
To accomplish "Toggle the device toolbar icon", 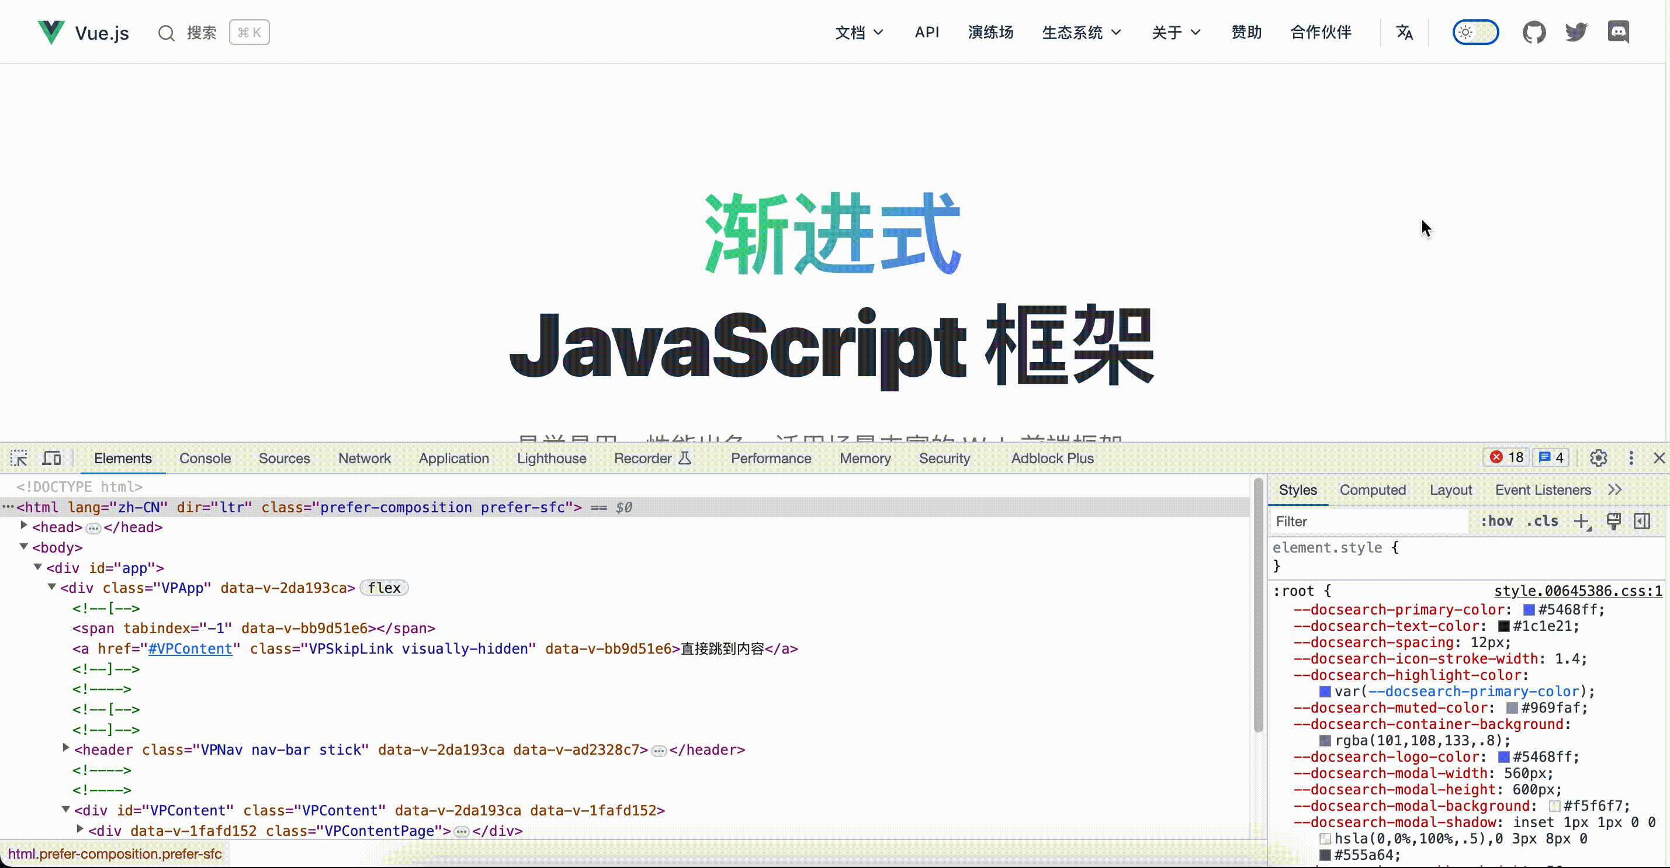I will click(52, 459).
